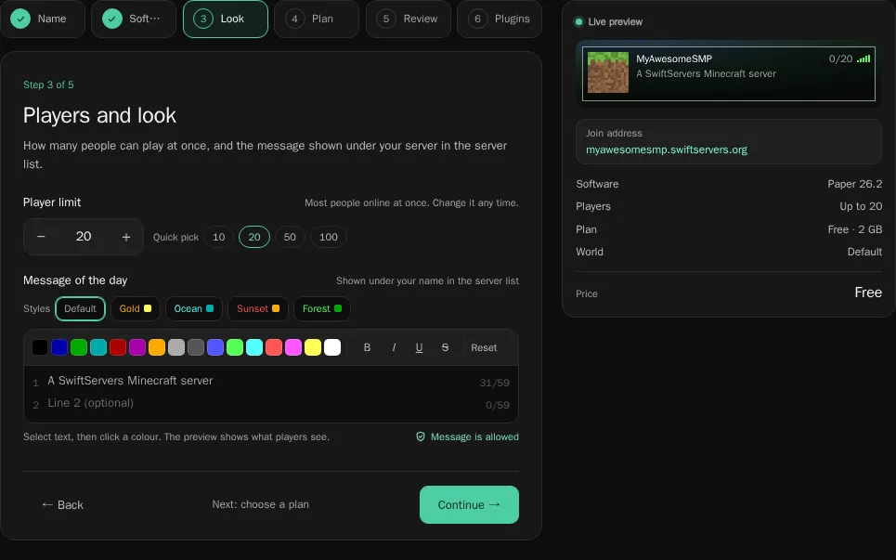896x560 pixels.
Task: Apply the orange gold colour swatch
Action: tap(157, 347)
